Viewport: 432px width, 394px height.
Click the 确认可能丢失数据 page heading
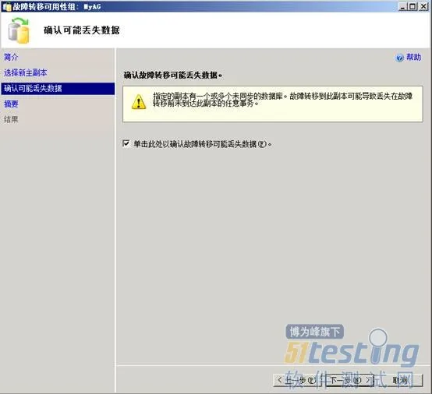coord(82,30)
